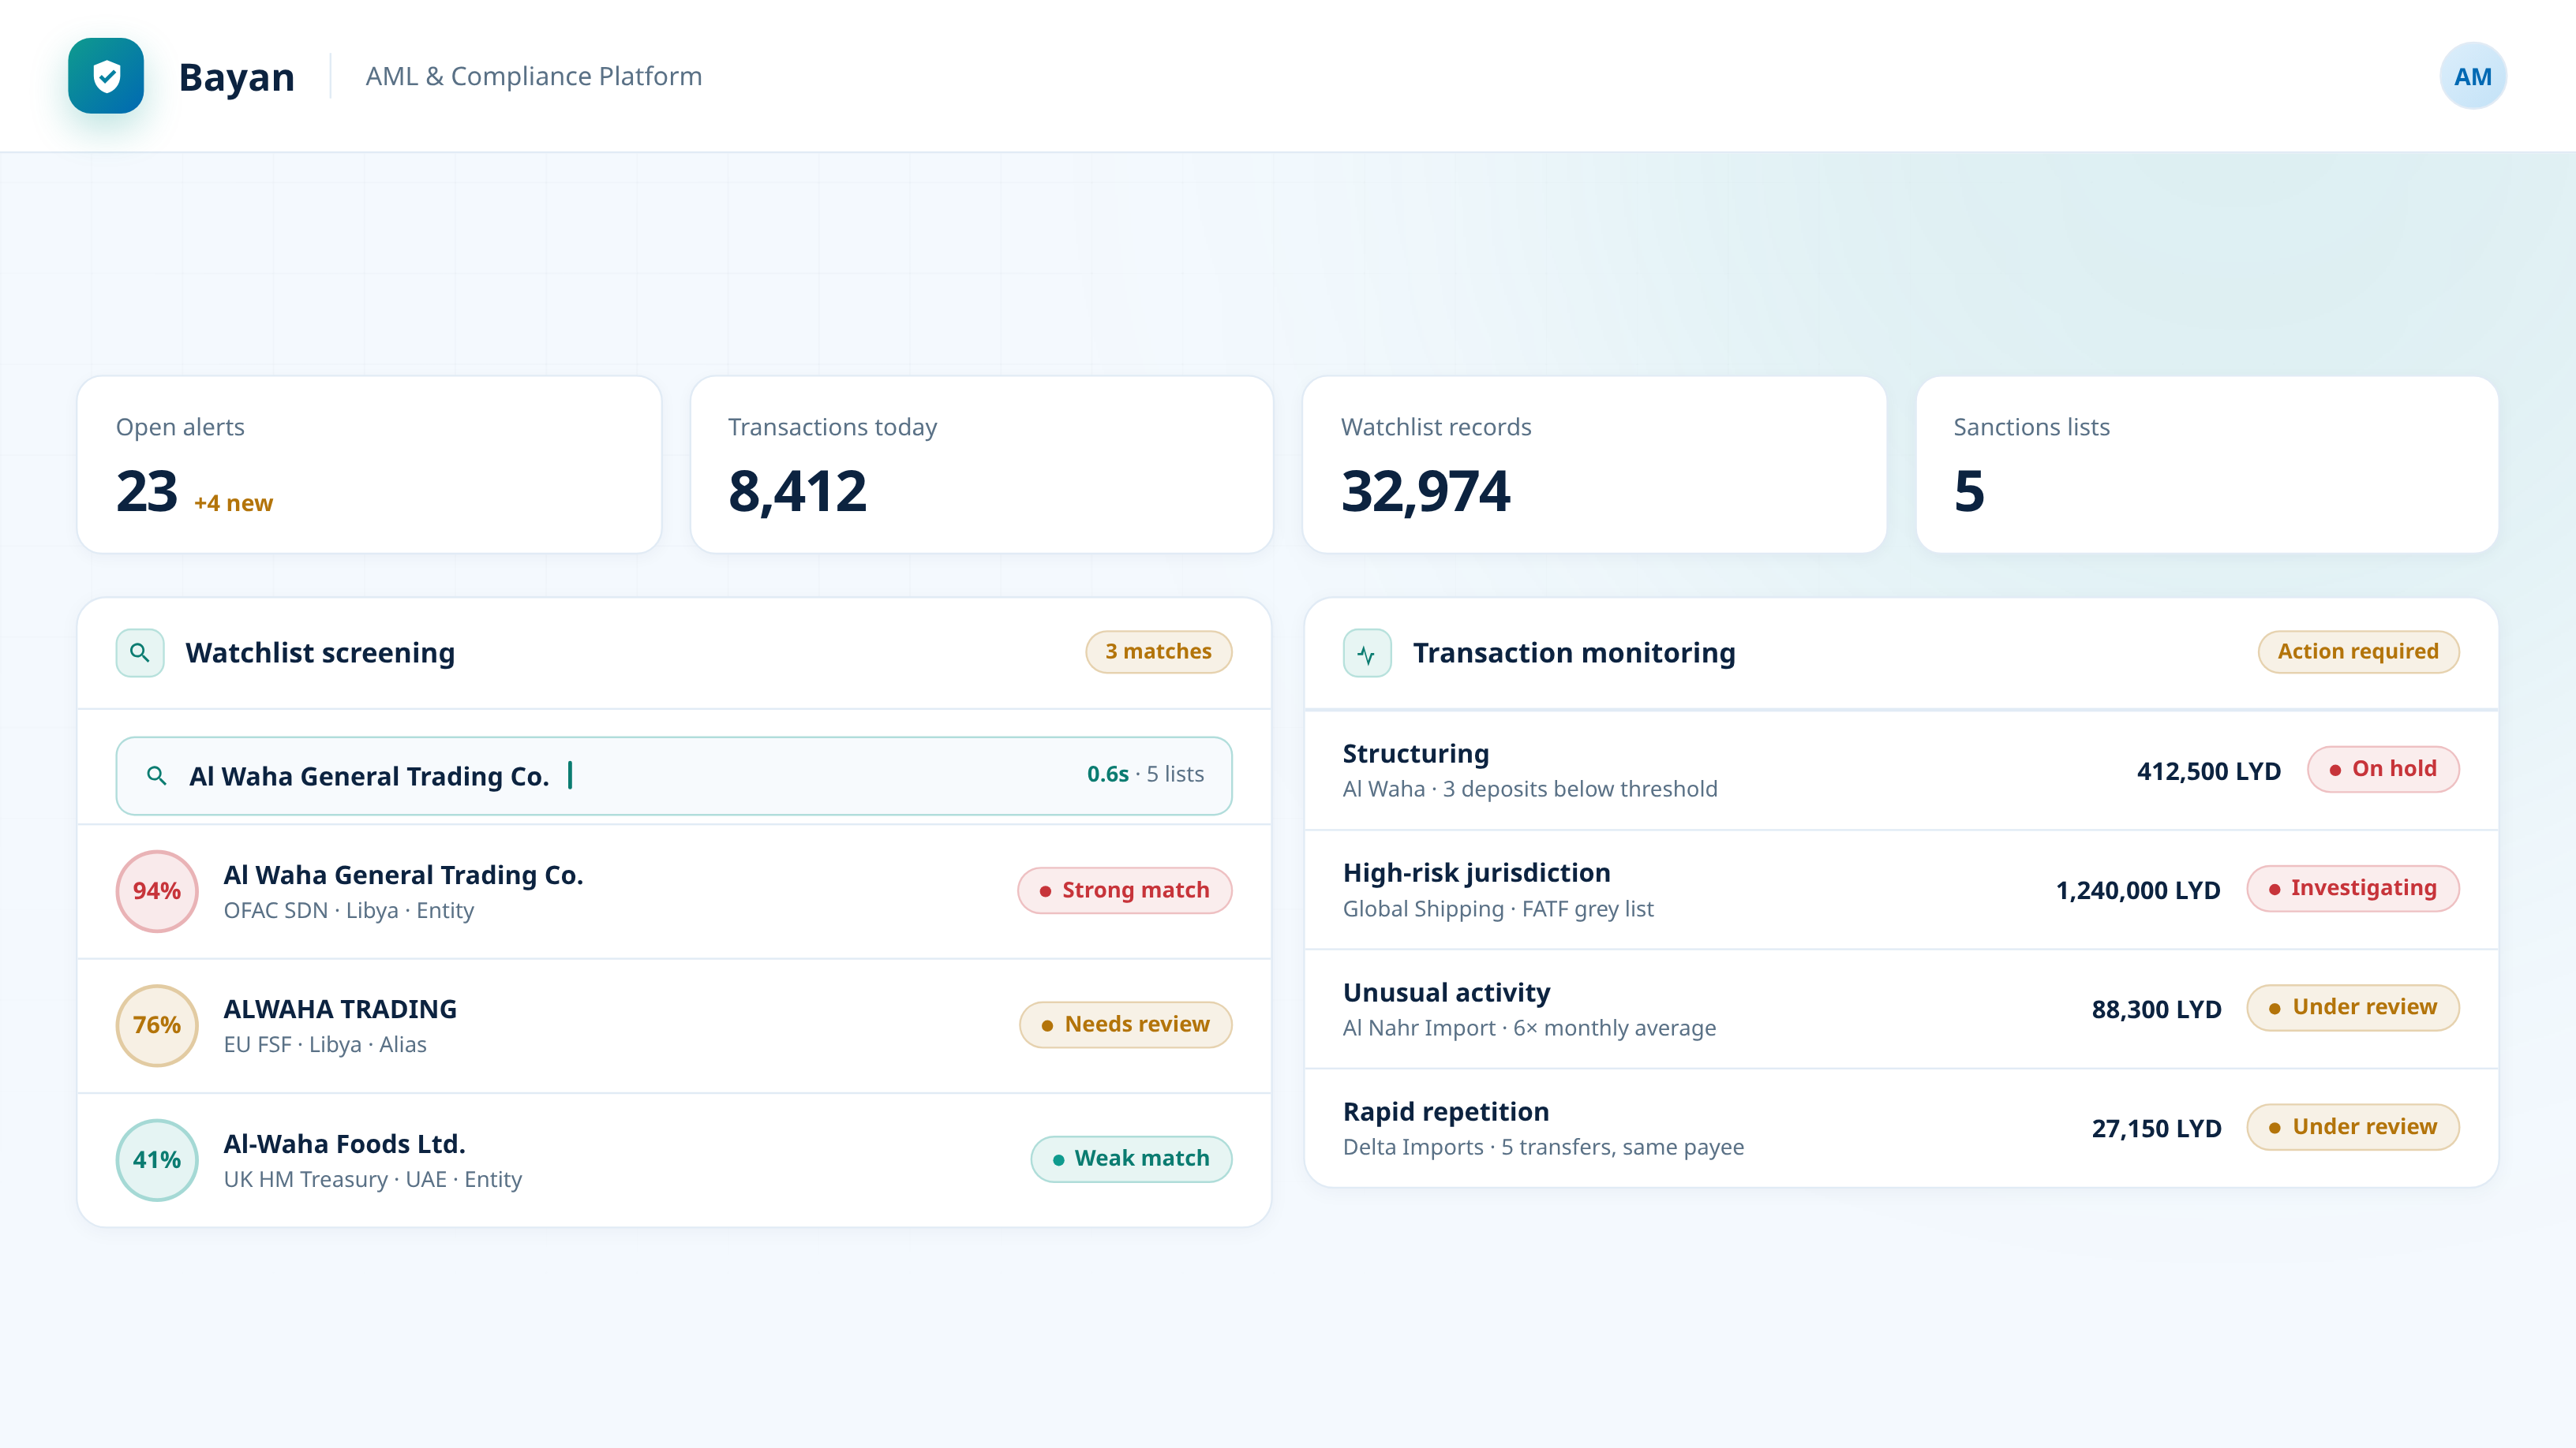
Task: Click the Investigating status badge
Action: tap(2352, 887)
